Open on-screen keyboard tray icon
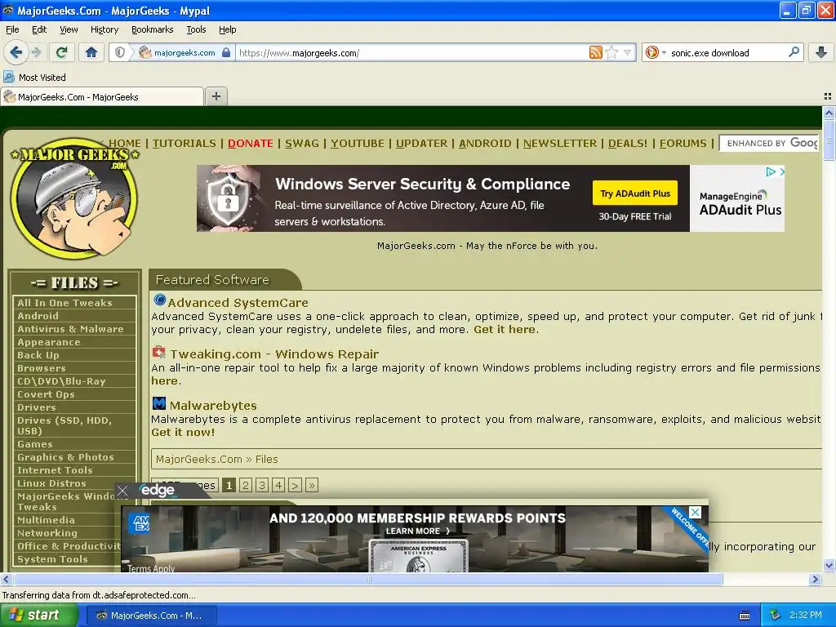836x627 pixels. tap(745, 616)
